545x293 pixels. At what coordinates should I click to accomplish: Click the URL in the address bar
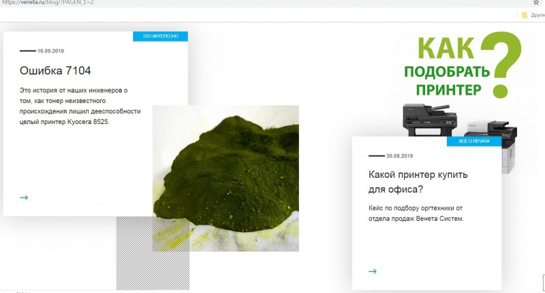coord(48,3)
